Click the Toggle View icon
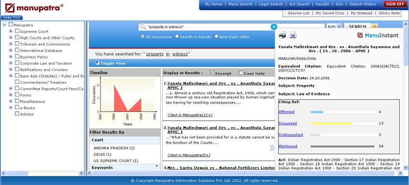This screenshot has height=185, width=409. click(x=97, y=63)
